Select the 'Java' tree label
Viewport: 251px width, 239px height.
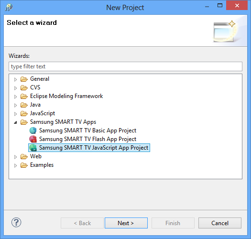[35, 105]
